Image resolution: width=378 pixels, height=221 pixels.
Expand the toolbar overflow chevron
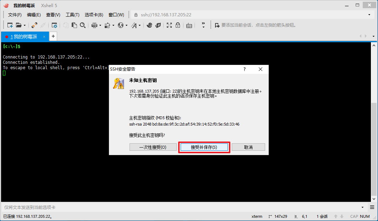203,25
